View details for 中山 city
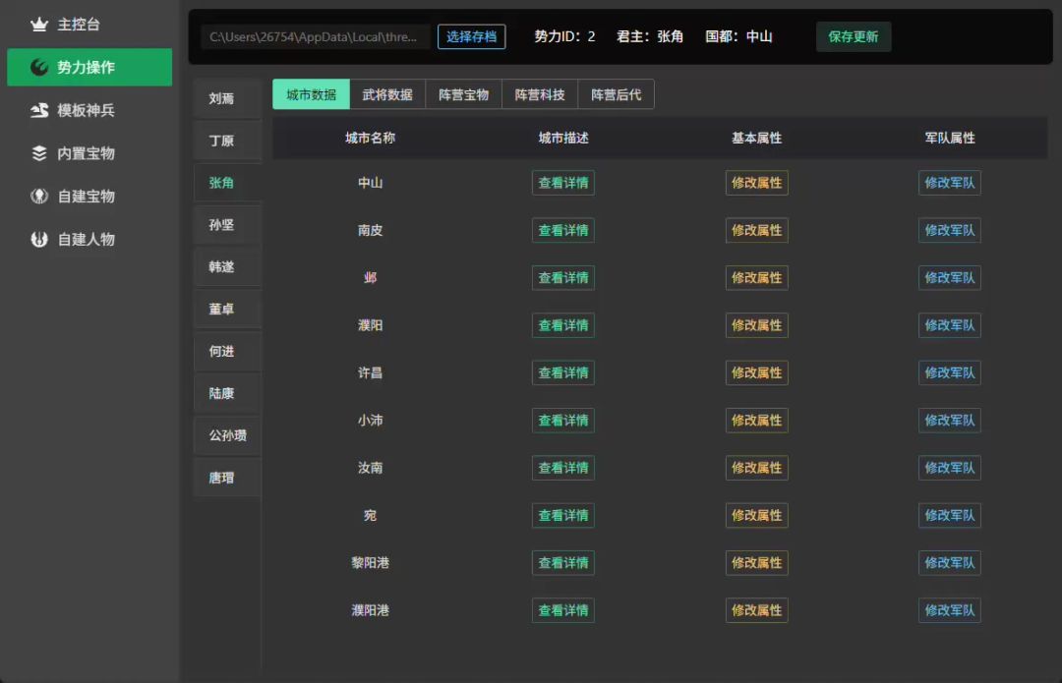Viewport: 1062px width, 683px height. [x=563, y=184]
